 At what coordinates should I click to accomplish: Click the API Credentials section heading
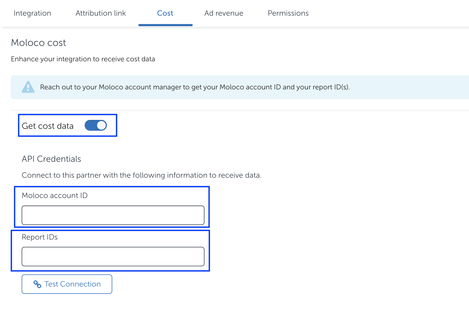coord(51,159)
